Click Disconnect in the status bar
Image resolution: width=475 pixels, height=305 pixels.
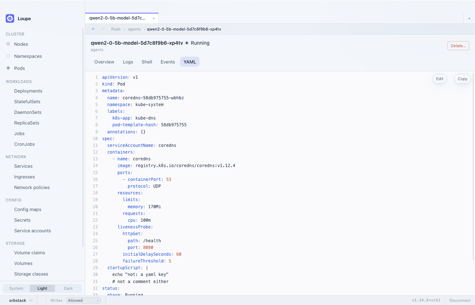pyautogui.click(x=460, y=300)
